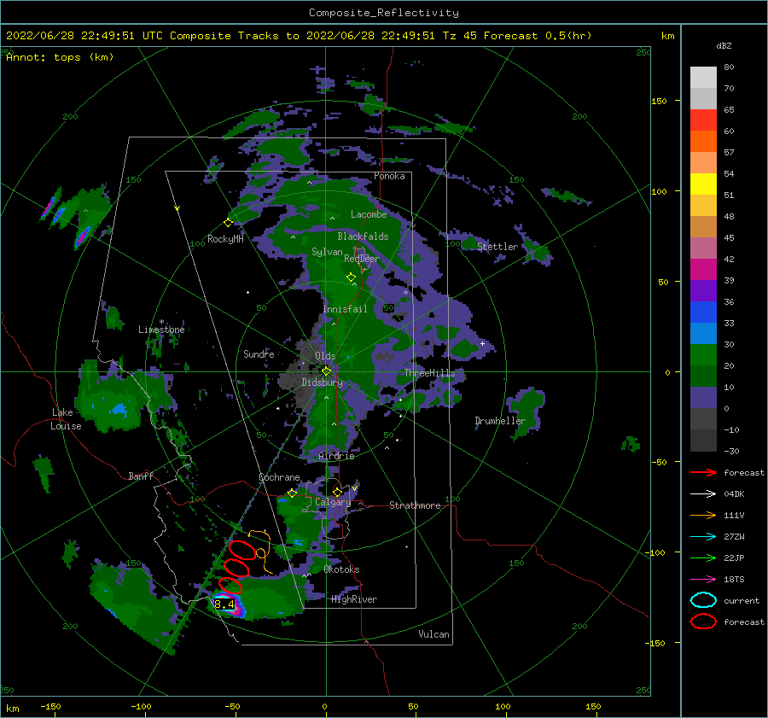
Task: Click the Didsbury city label
Action: (x=323, y=382)
